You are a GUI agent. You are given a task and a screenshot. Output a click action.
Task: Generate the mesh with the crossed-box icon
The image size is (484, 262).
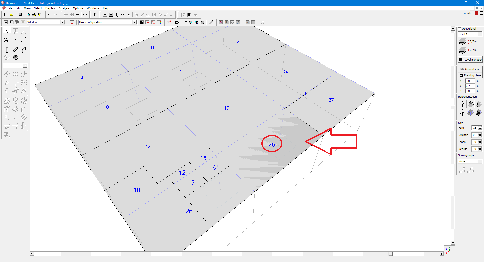coord(105,15)
